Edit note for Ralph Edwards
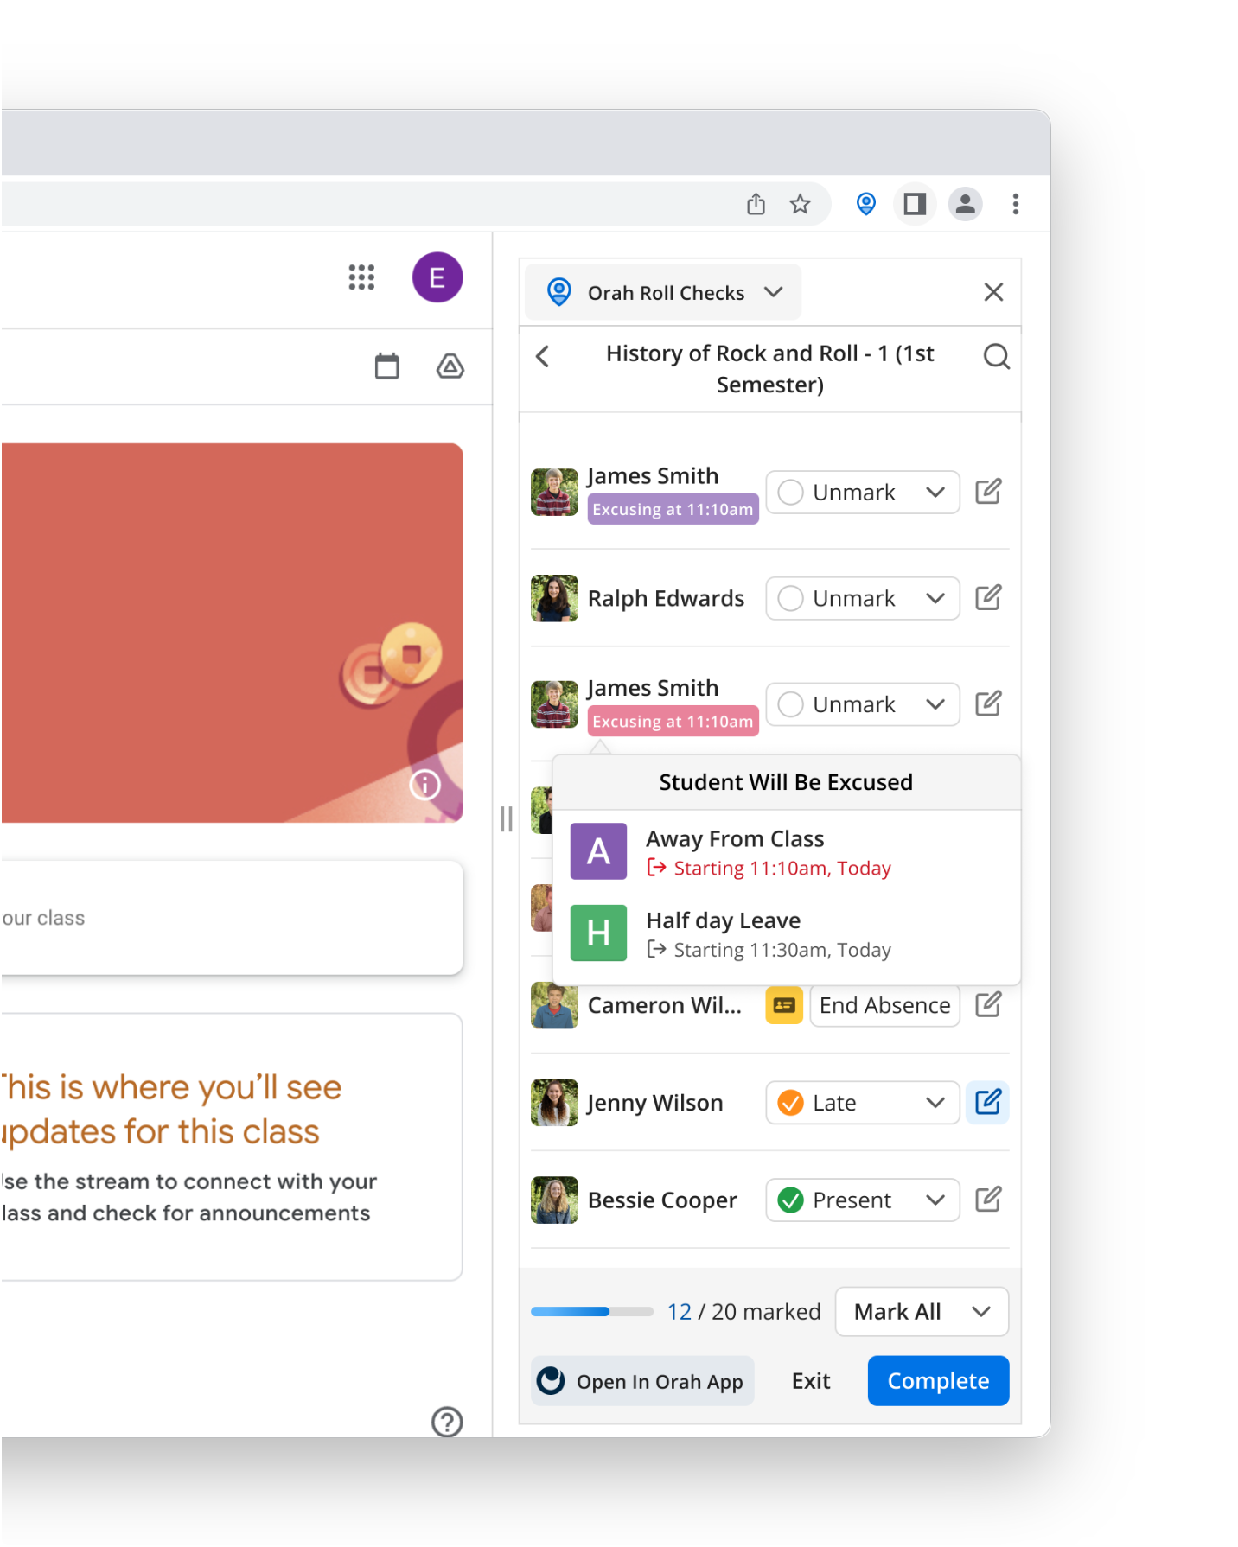 coord(988,597)
